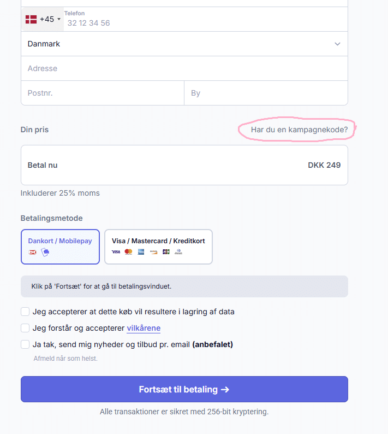Click the Adresse input field
Screen dimensions: 388x434
(x=184, y=68)
